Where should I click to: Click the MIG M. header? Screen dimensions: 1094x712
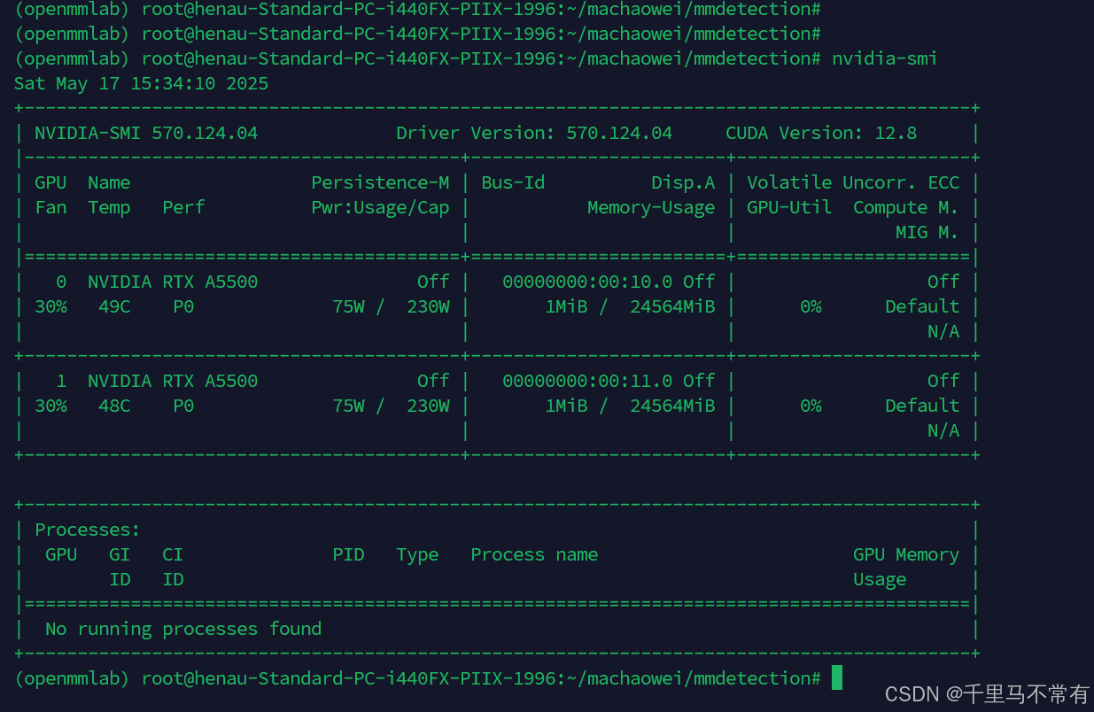click(x=927, y=232)
